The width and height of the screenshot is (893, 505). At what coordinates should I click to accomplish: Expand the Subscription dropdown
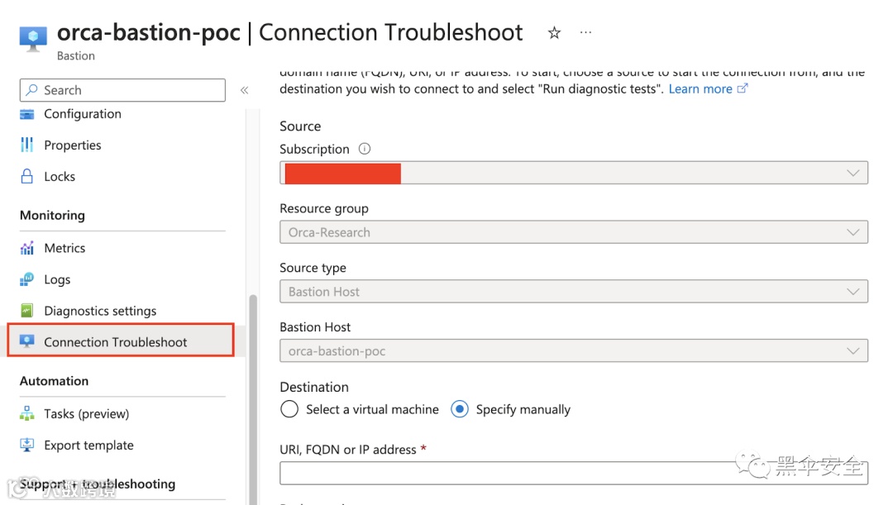click(x=574, y=173)
